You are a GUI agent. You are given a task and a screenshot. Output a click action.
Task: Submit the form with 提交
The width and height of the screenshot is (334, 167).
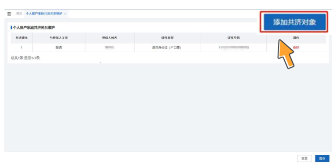click(x=322, y=159)
